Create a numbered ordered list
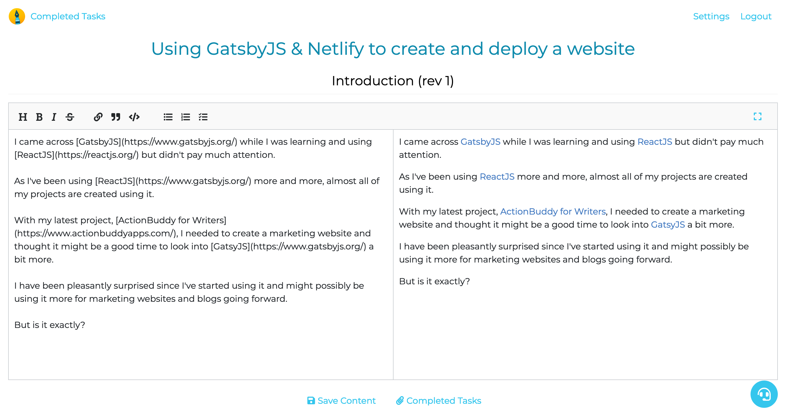This screenshot has height=416, width=786. tap(186, 117)
